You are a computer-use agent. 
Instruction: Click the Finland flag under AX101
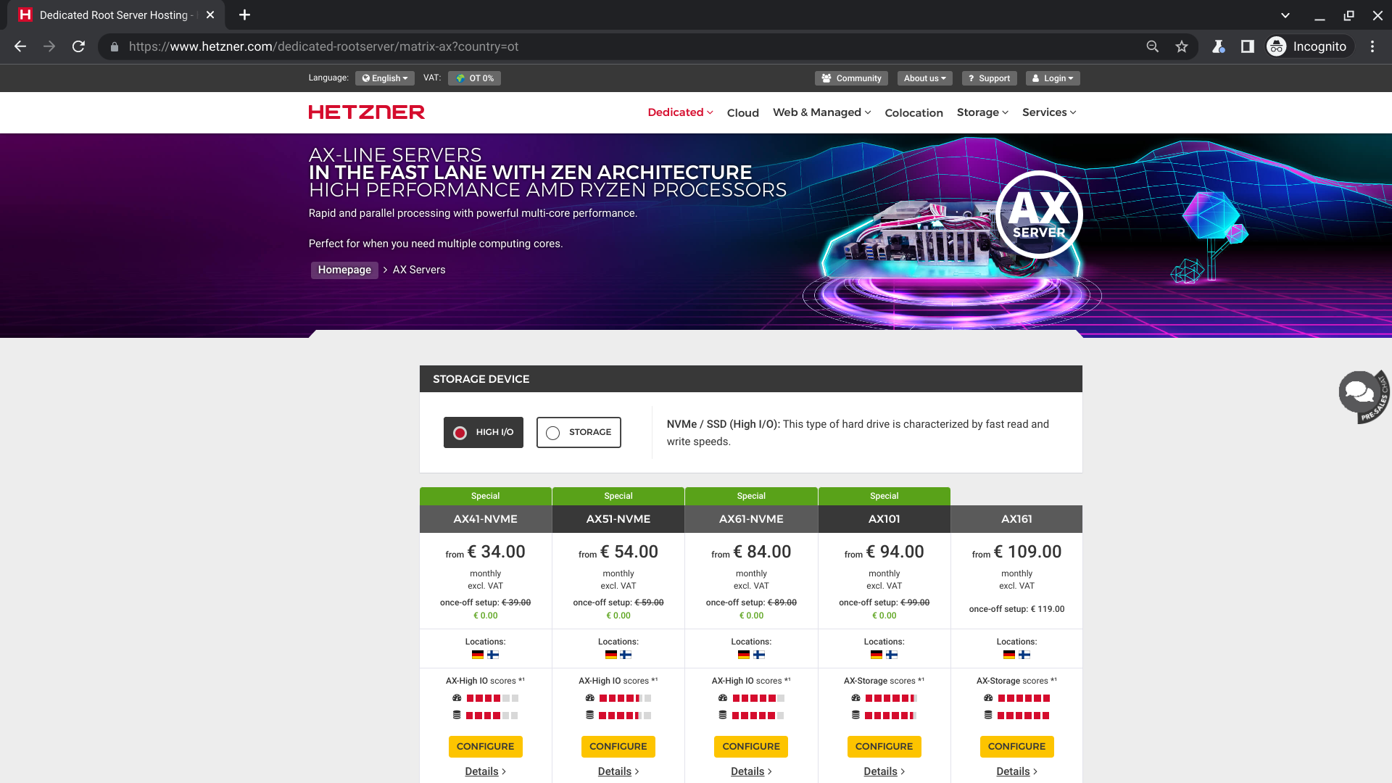coord(892,655)
